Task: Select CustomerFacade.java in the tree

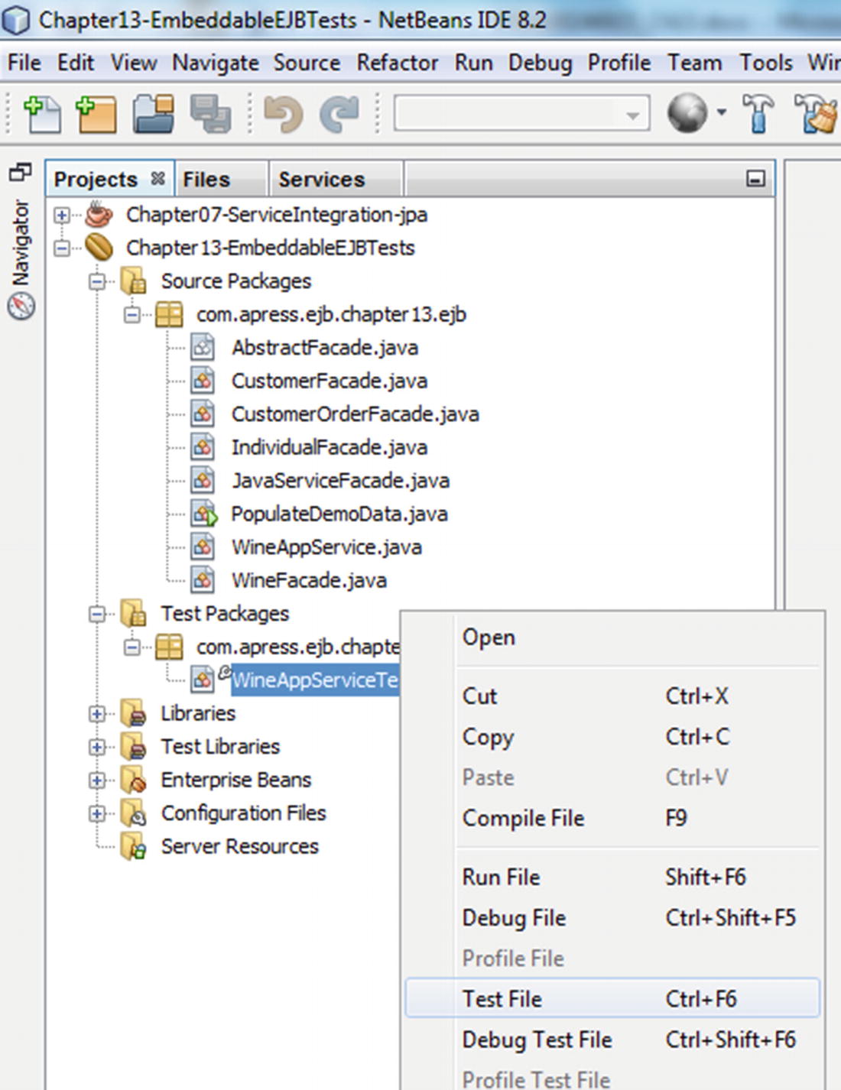Action: (x=330, y=381)
